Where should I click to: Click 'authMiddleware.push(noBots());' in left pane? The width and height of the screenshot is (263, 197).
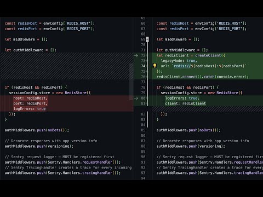point(37,130)
